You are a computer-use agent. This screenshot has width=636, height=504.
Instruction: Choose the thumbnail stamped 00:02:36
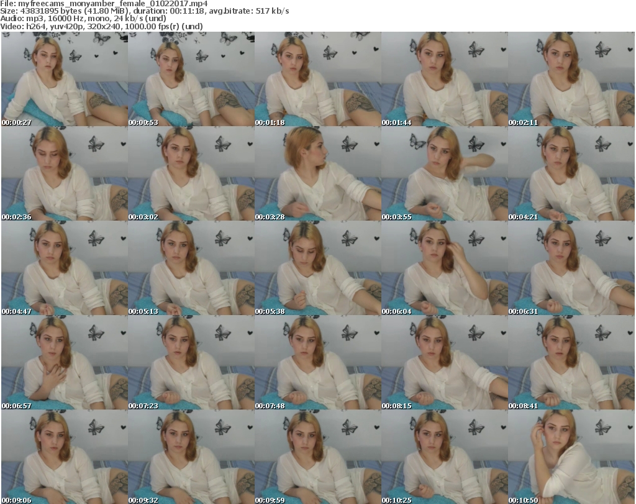click(65, 173)
